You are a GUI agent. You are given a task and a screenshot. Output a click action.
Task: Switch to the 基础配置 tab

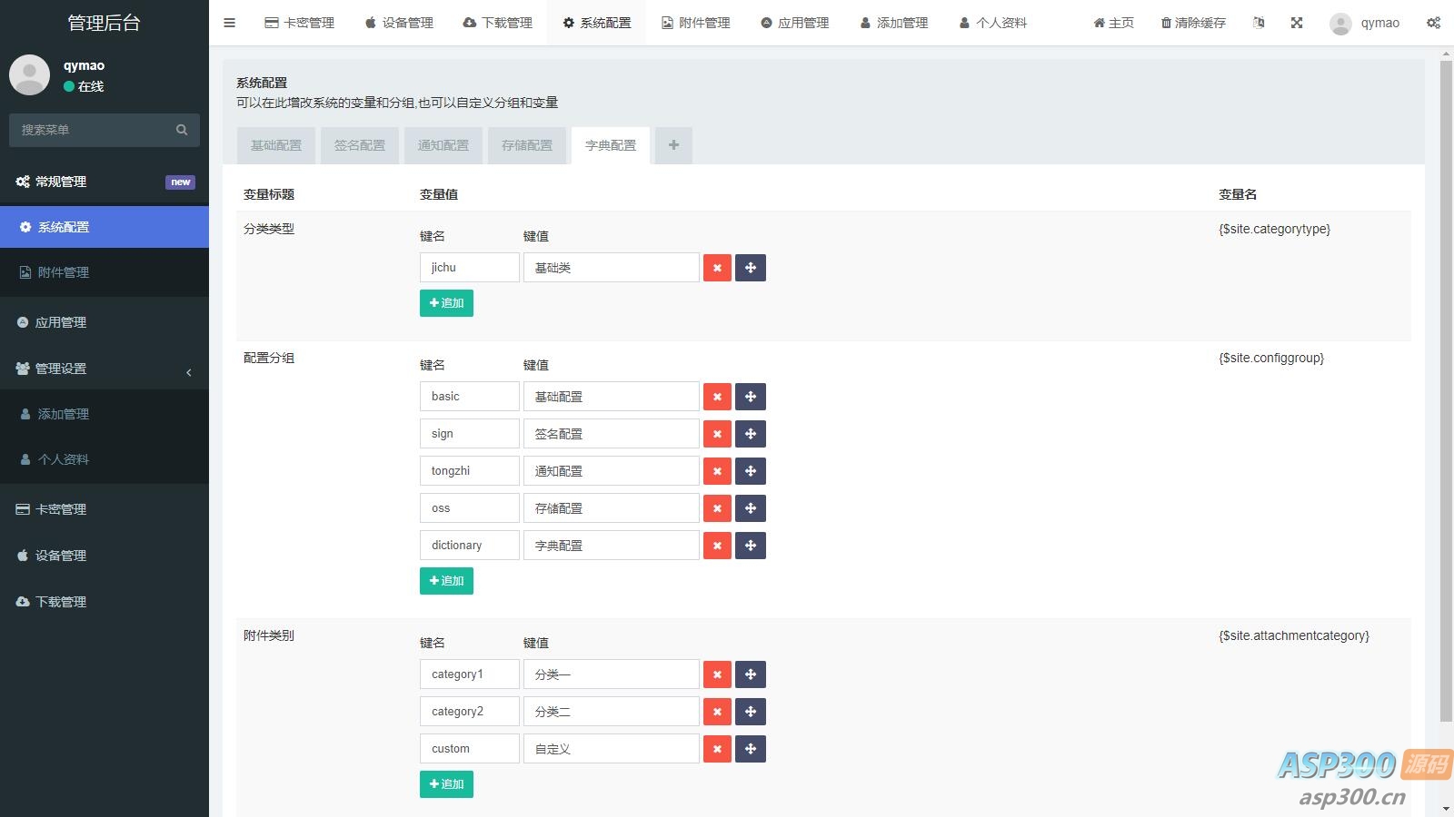coord(276,145)
